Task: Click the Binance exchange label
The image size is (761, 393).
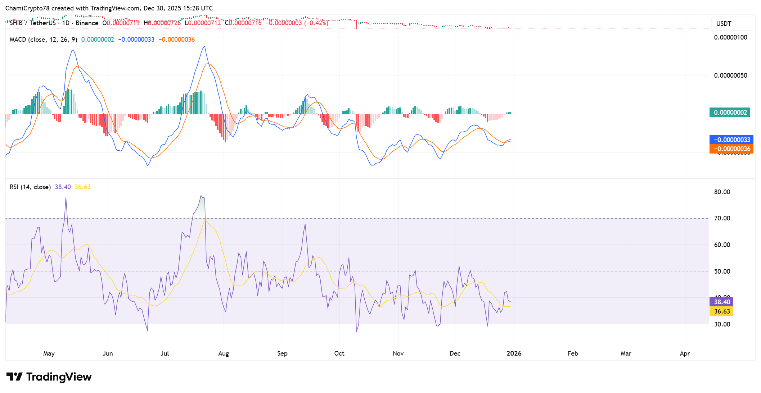Action: pyautogui.click(x=88, y=23)
